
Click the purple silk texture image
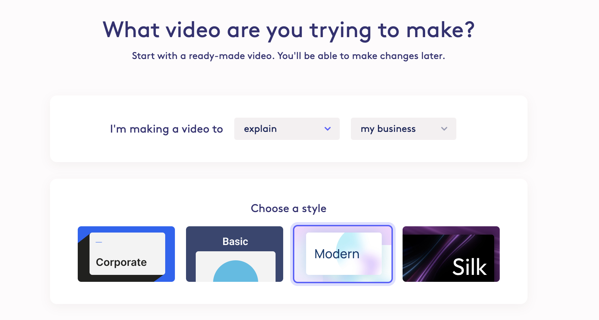pos(451,254)
